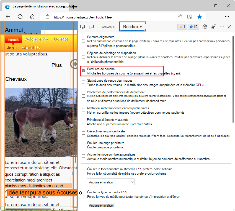Expand the Plus section on the webpage
Screen dimensions: 235x211
[57, 65]
